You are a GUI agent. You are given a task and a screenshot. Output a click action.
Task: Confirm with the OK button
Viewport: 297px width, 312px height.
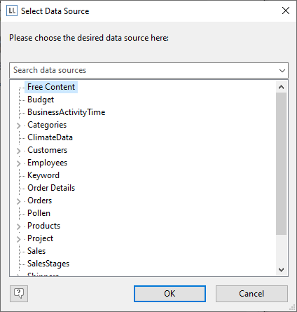point(170,294)
